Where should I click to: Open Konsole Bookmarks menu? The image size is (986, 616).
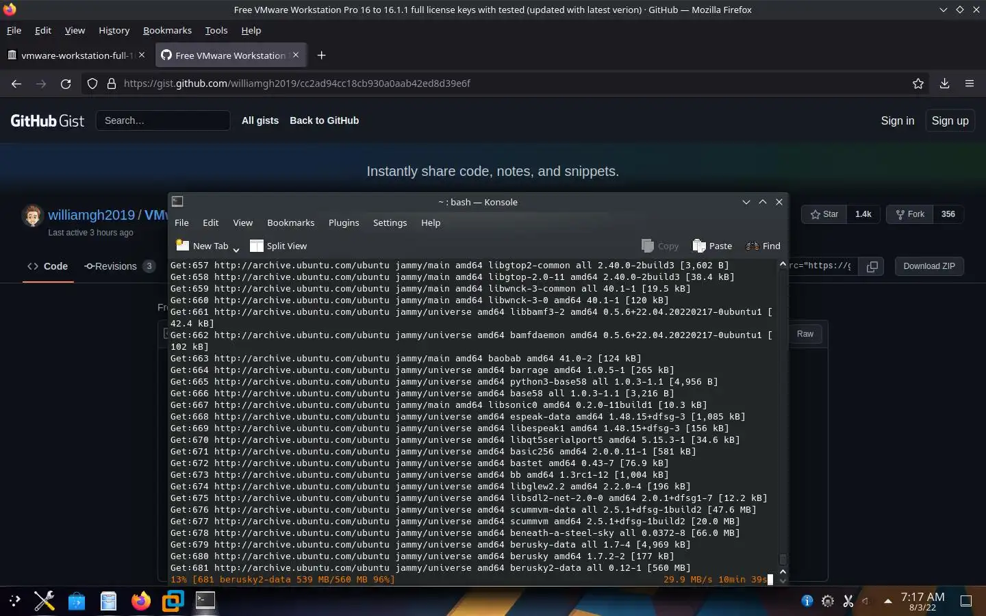(x=290, y=222)
